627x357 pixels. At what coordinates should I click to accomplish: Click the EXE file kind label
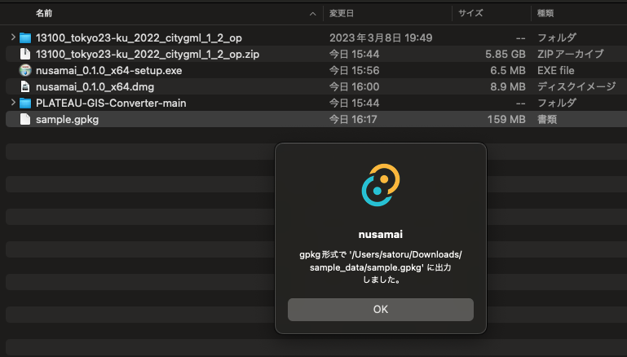click(556, 70)
